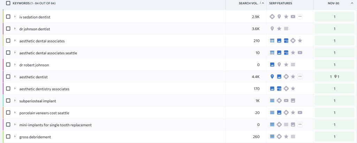The height and width of the screenshot is (143, 357).
Task: Open the aesthetic dentistry associates keyword
Action: pyautogui.click(x=44, y=89)
